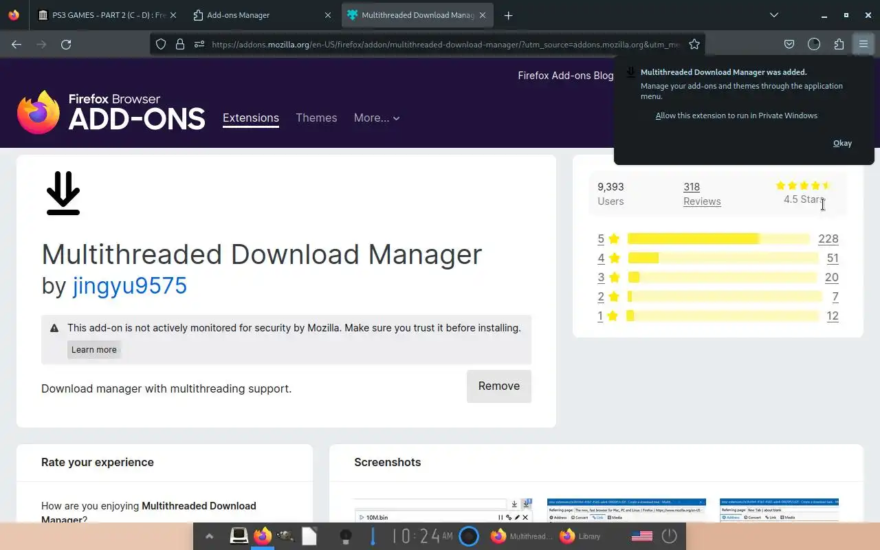Open third screenshot thumbnail
The width and height of the screenshot is (880, 550).
[779, 510]
